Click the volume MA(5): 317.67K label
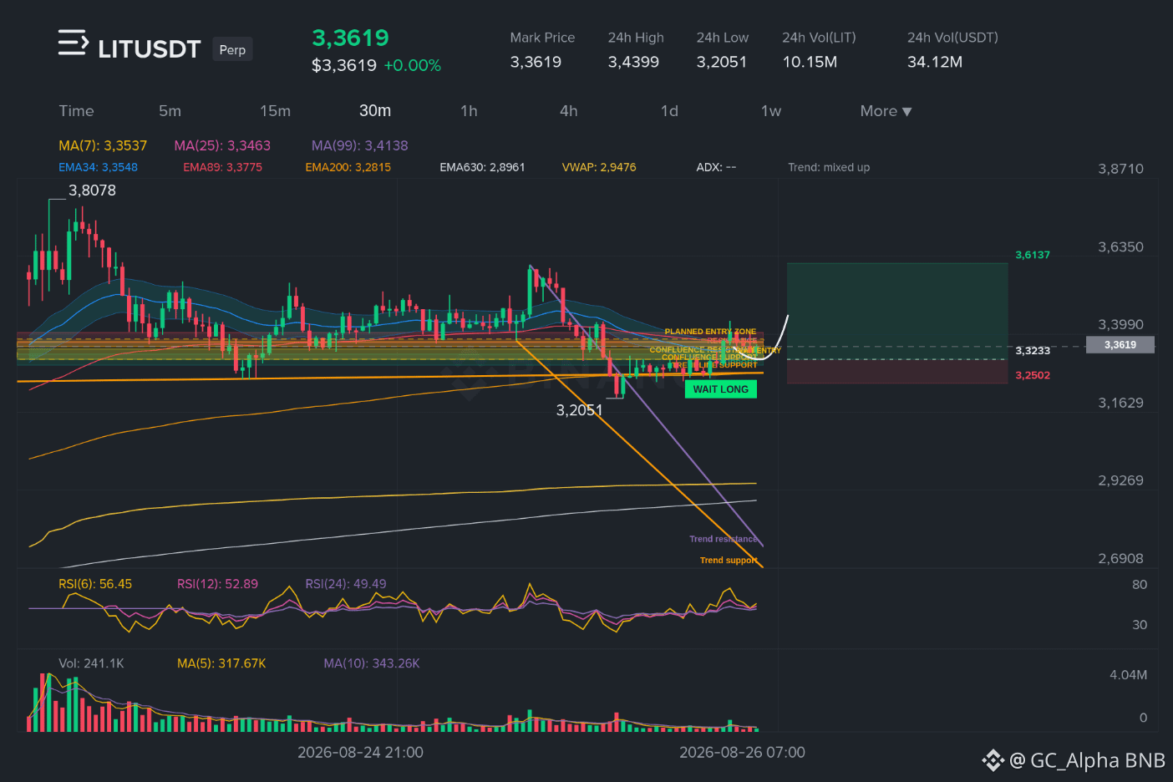This screenshot has height=782, width=1173. coord(221,663)
